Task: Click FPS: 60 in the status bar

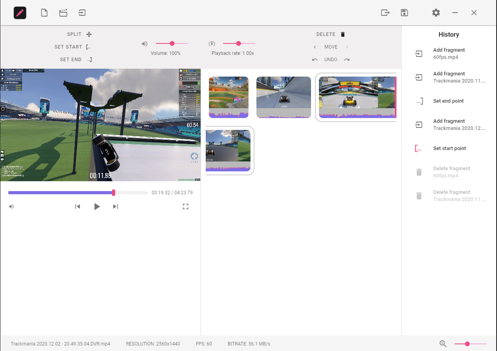Action: click(x=204, y=344)
